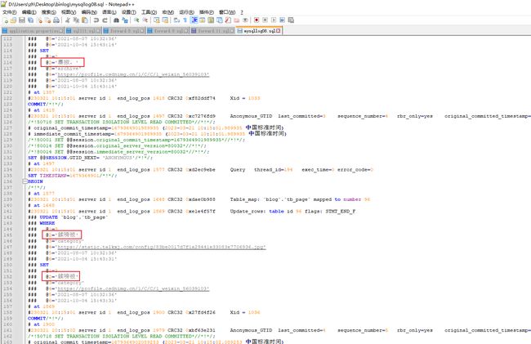The image size is (531, 344).
Task: Open user-defined language dialog icon
Action: [202, 20]
